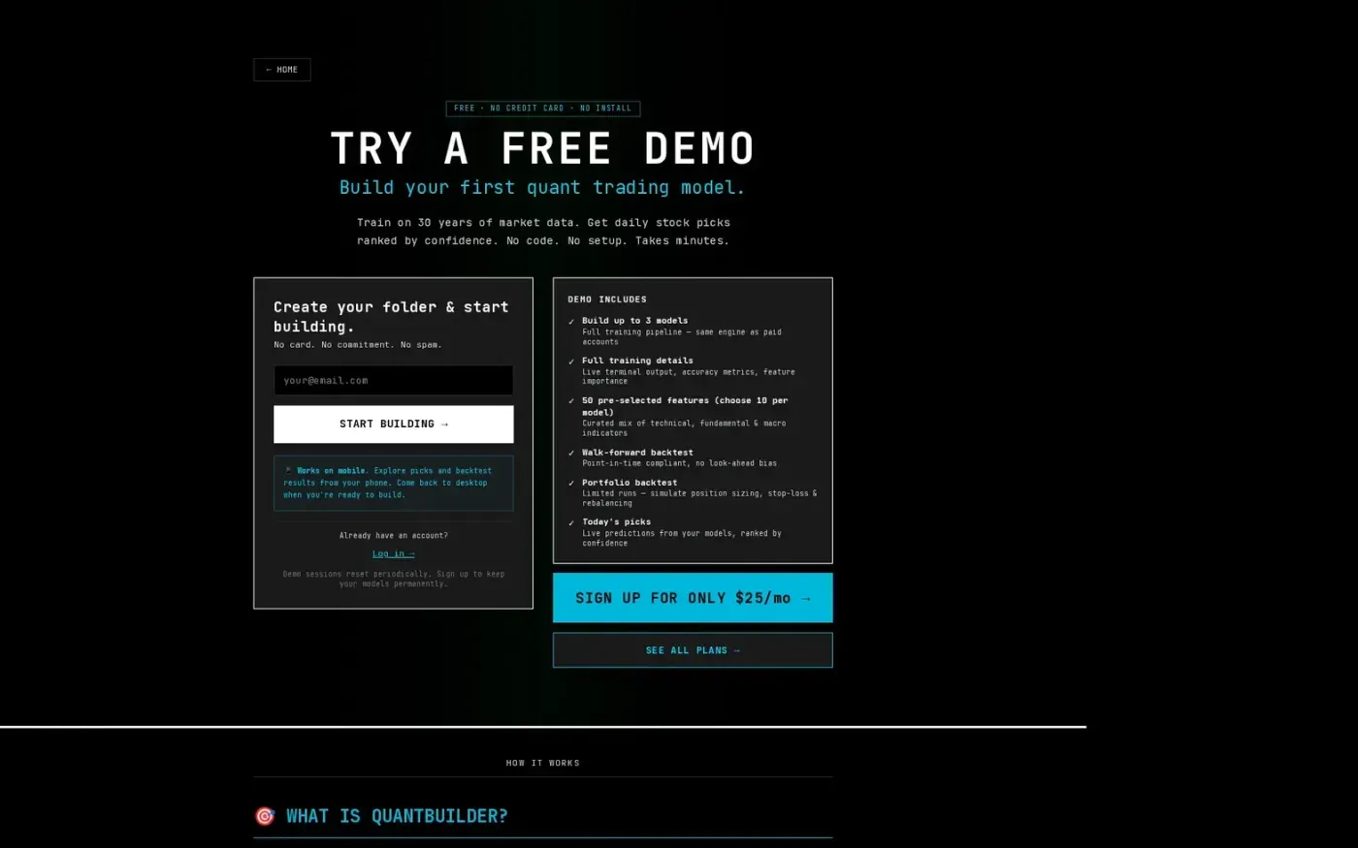Click 'Train on 30 years of market data' paragraph
Image resolution: width=1358 pixels, height=848 pixels.
[x=543, y=232]
